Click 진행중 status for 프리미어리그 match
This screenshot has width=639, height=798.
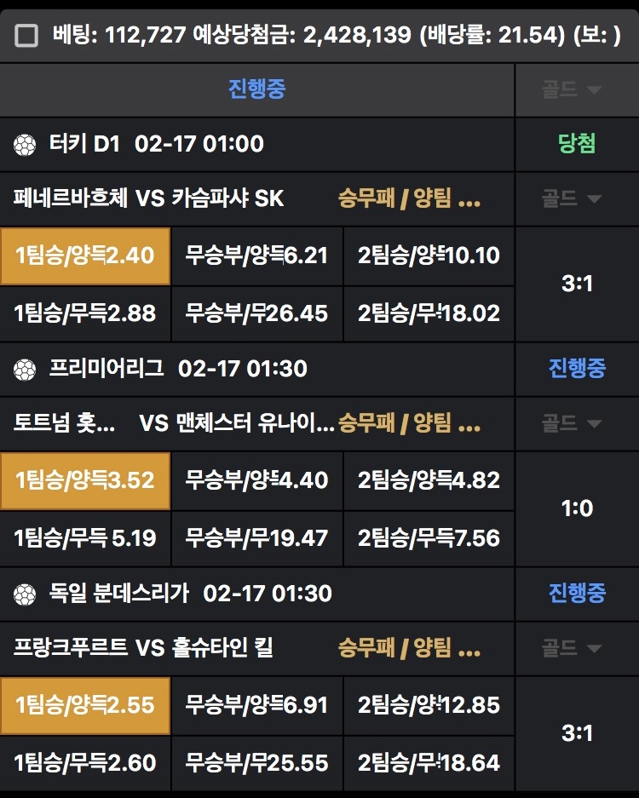pyautogui.click(x=577, y=369)
